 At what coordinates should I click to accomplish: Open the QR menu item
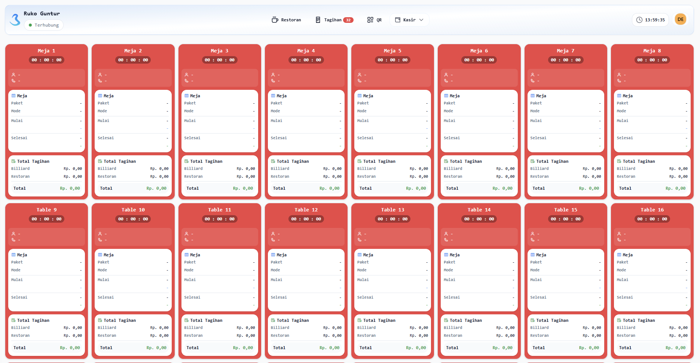(375, 20)
